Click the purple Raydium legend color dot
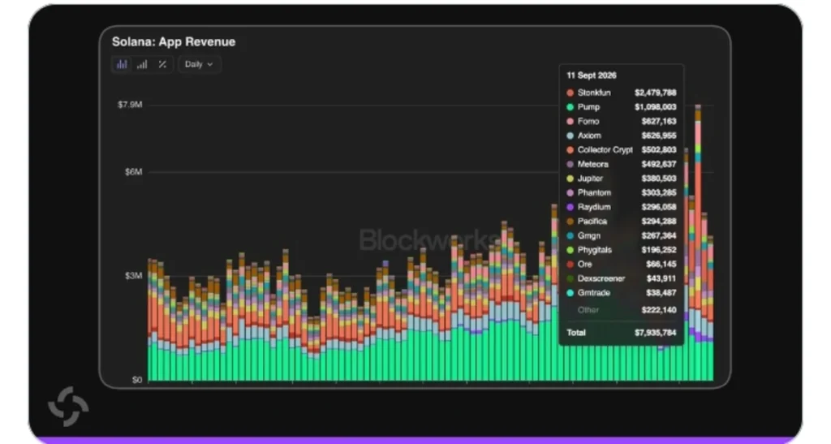831x444 pixels. coord(571,207)
